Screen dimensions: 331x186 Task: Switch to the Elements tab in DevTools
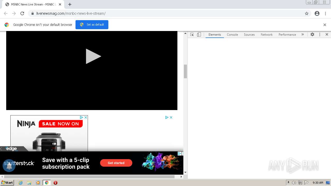tap(215, 34)
